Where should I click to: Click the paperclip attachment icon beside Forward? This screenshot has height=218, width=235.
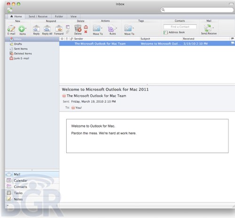(x=68, y=32)
